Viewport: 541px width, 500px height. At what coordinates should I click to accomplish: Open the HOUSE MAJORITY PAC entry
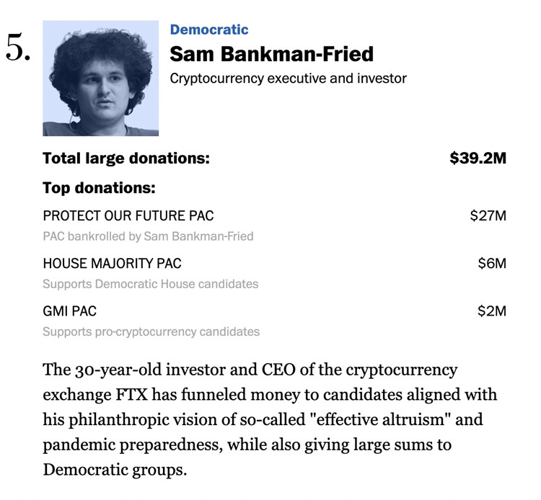(x=112, y=264)
